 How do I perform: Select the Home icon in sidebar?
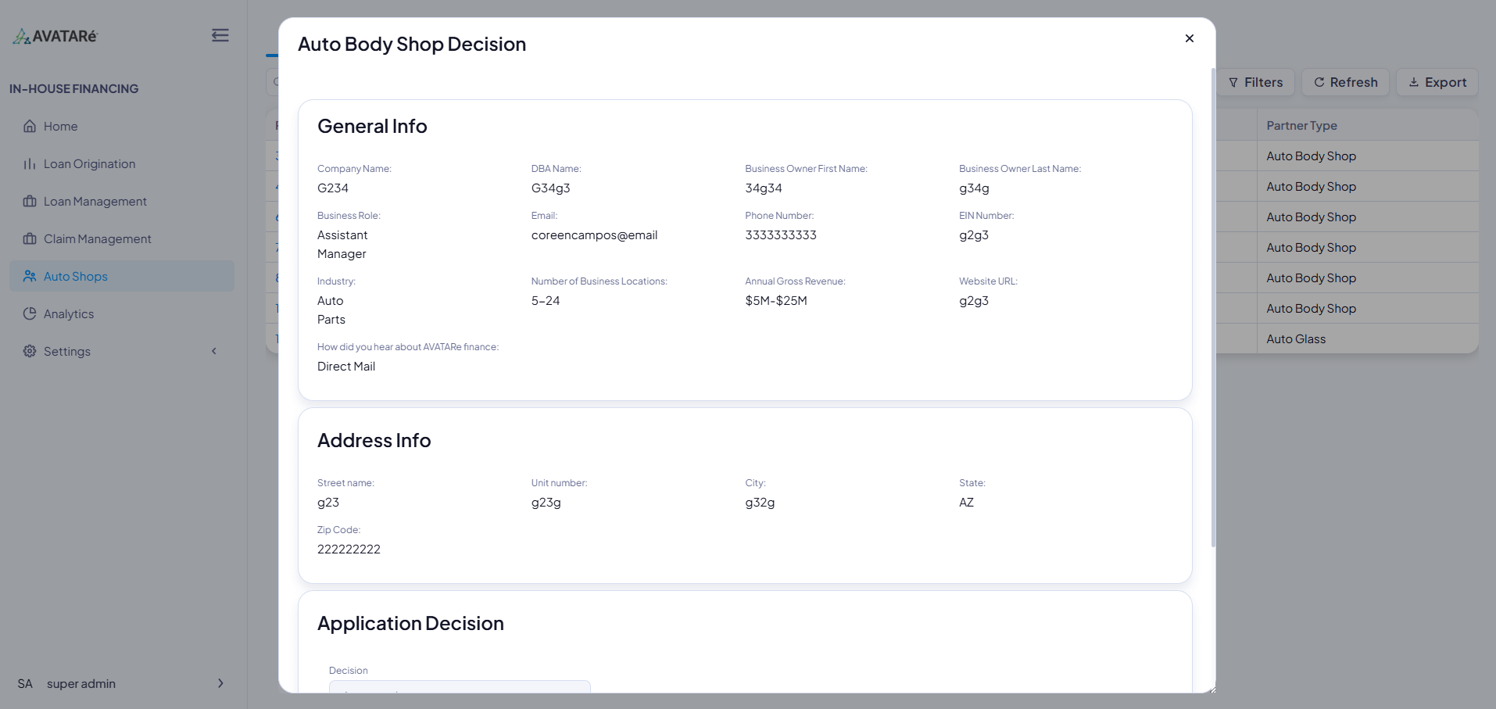click(29, 126)
